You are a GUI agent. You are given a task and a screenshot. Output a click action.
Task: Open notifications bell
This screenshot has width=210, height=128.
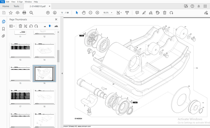point(199,6)
